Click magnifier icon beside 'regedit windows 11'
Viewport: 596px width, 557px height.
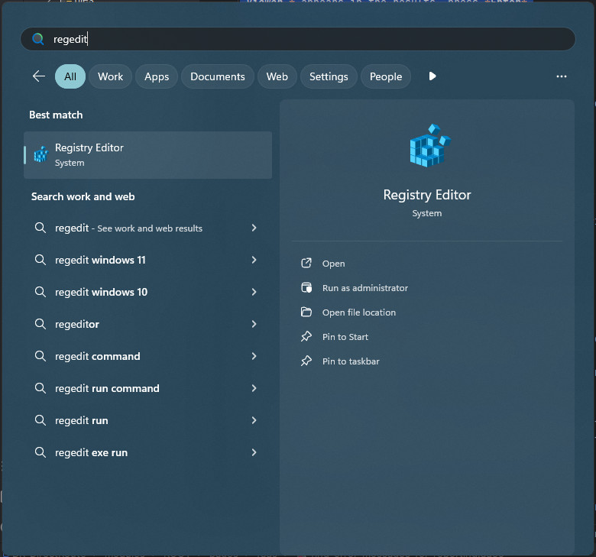click(40, 260)
